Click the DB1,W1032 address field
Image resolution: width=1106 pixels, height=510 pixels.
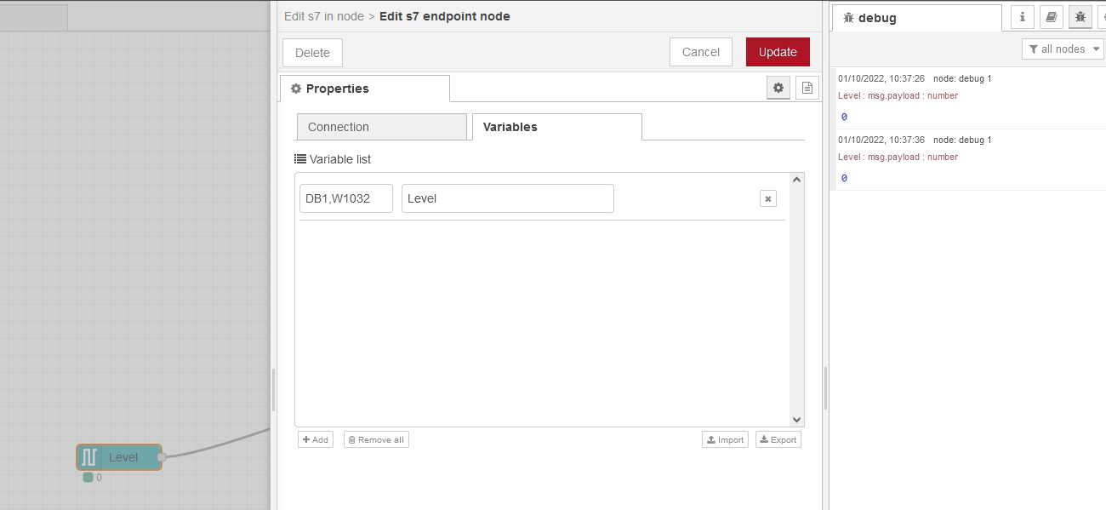[x=345, y=198]
